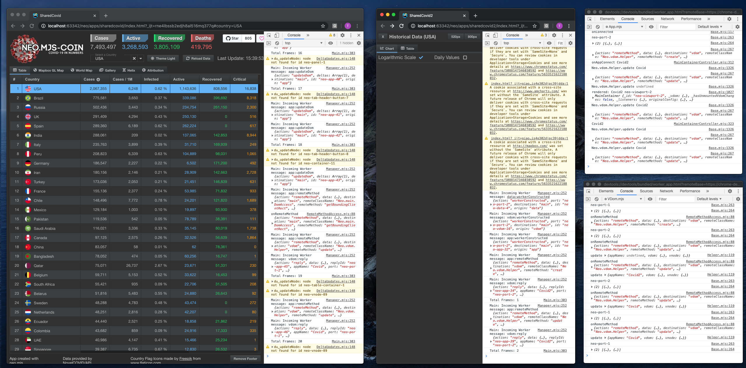Click the GitHub Star button

coord(232,38)
